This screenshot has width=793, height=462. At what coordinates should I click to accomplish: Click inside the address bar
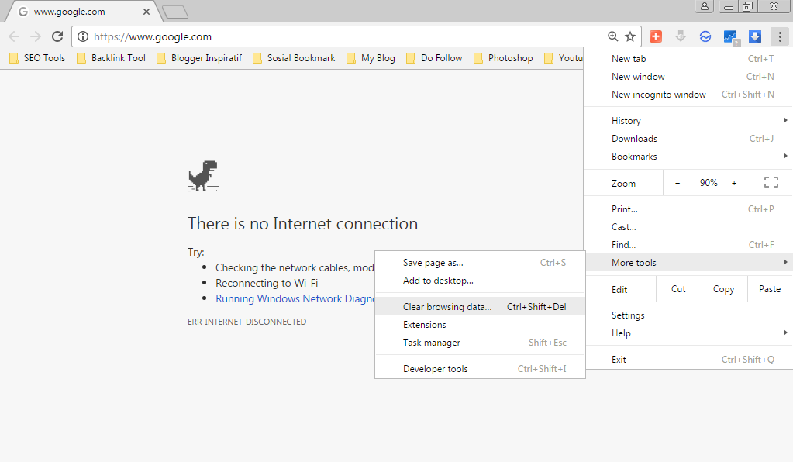pyautogui.click(x=310, y=36)
